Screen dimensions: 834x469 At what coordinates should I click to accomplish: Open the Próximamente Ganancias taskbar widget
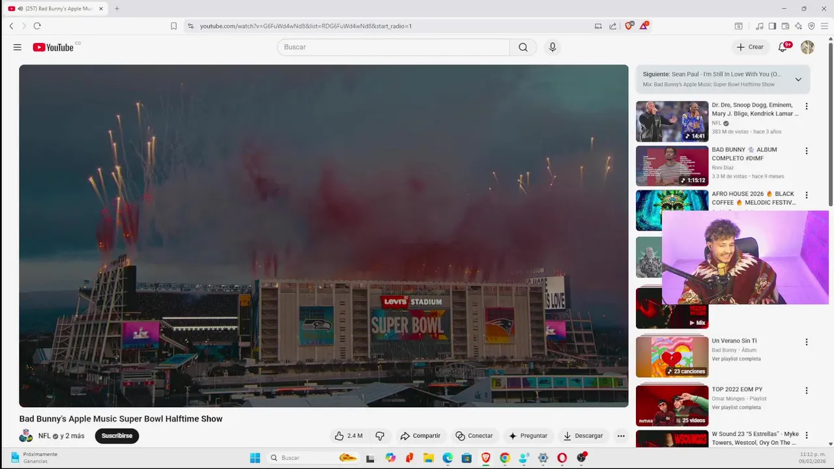[x=34, y=458]
